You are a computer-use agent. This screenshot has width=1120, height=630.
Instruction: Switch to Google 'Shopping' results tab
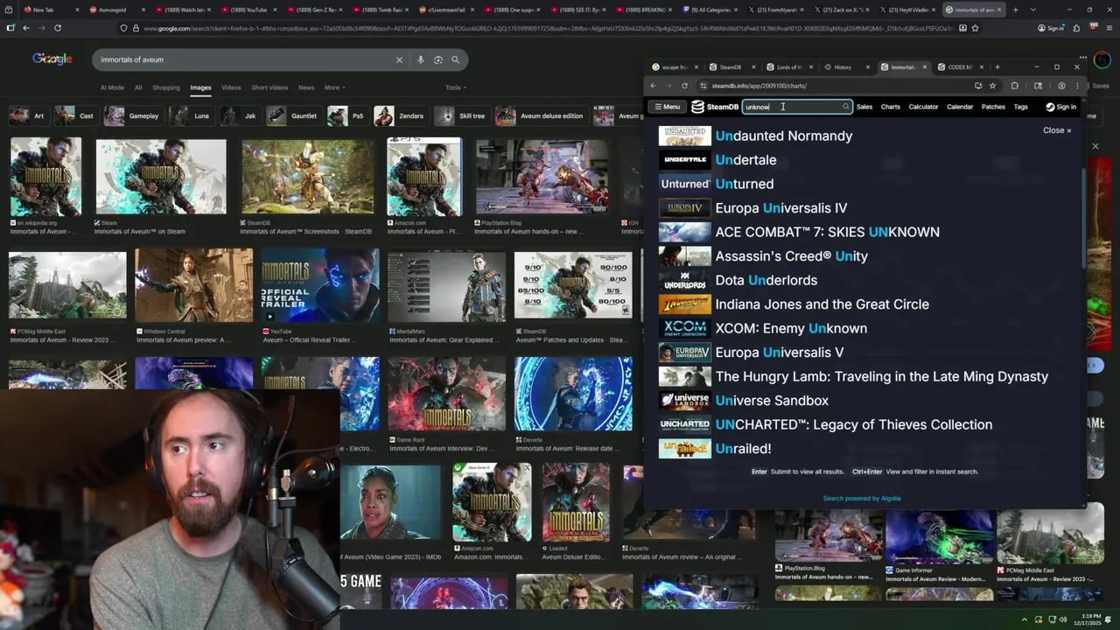[166, 87]
